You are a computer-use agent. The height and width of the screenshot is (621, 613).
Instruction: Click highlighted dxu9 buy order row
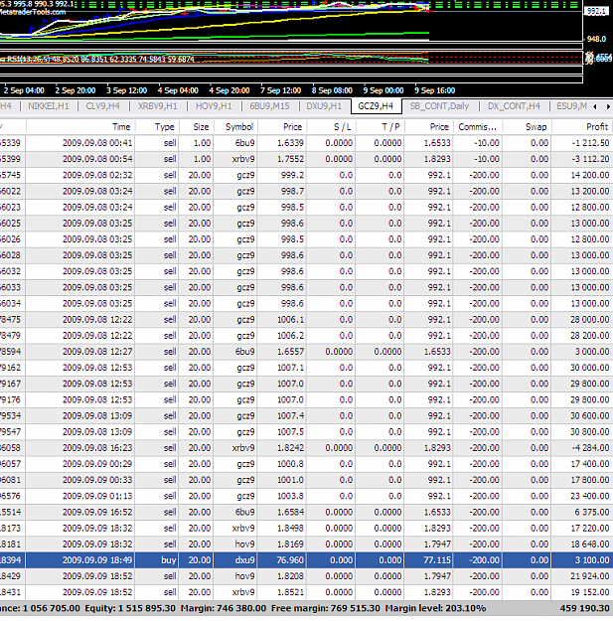[306, 560]
